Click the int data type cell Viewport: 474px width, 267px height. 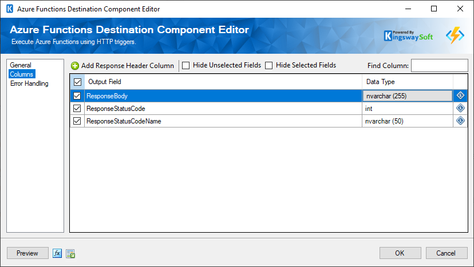[408, 109]
